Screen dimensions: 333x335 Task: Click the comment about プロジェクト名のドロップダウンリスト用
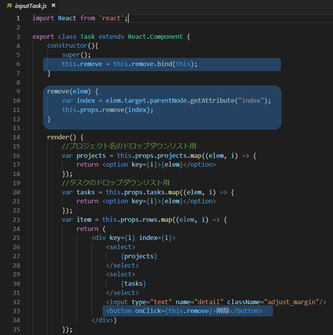(x=129, y=147)
